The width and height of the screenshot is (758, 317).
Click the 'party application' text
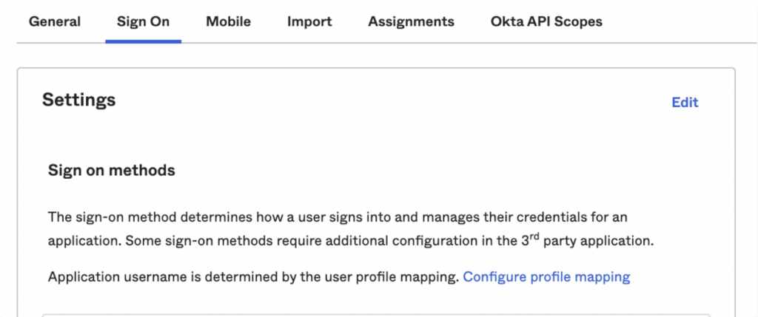pos(598,241)
